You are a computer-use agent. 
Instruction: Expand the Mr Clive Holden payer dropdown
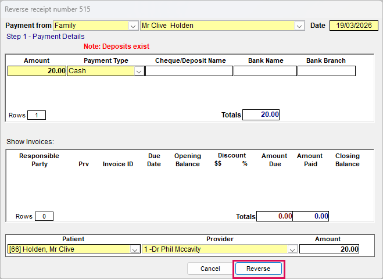(299, 26)
